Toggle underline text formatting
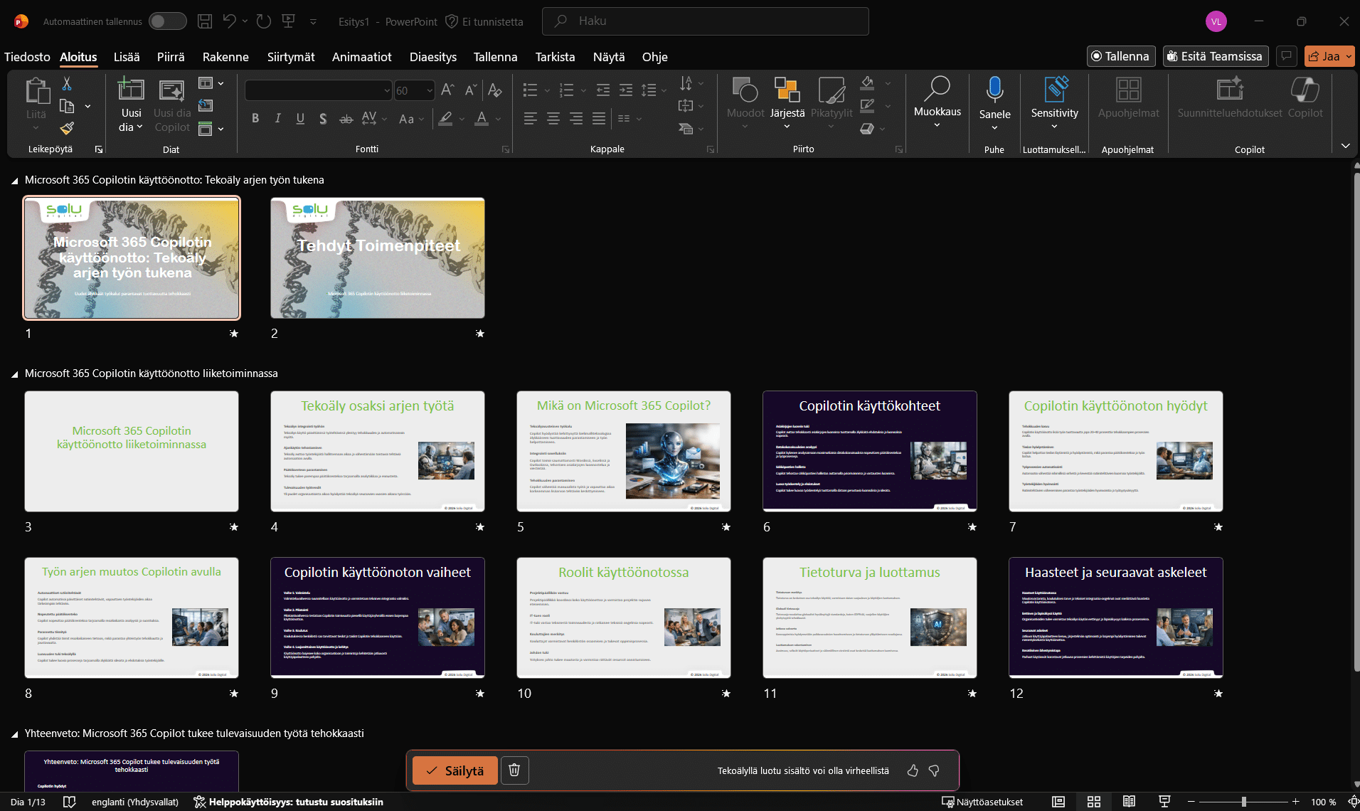 coord(300,118)
